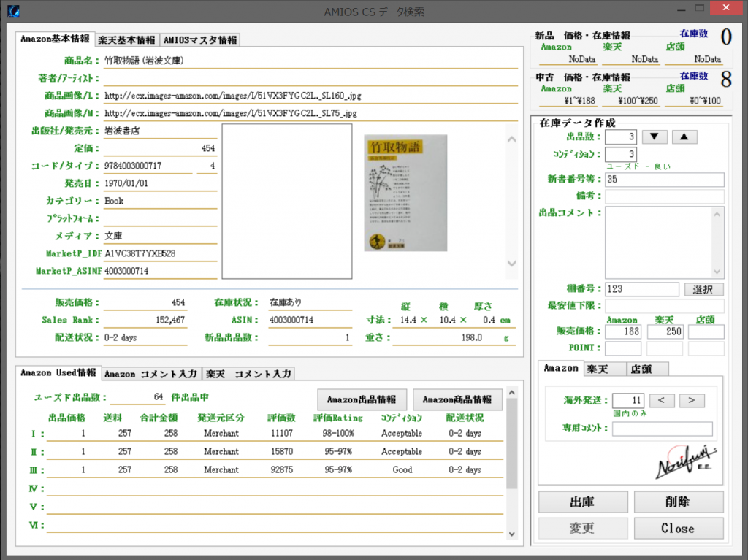Click the 出品コメント scrollbar up arrow
748x560 pixels.
(x=717, y=214)
